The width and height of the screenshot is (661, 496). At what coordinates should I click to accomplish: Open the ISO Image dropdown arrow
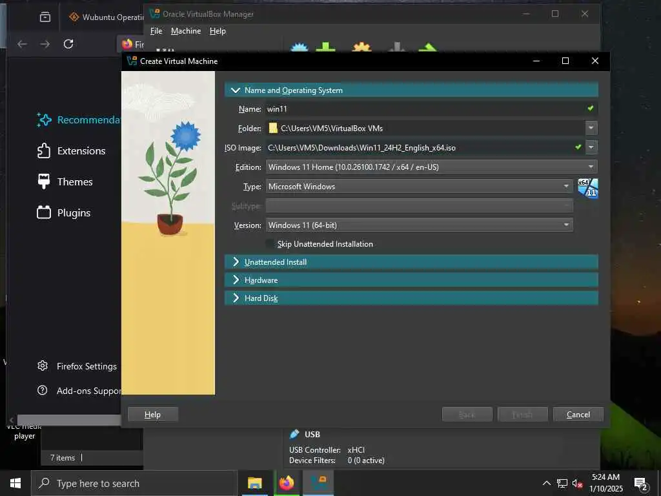point(591,147)
